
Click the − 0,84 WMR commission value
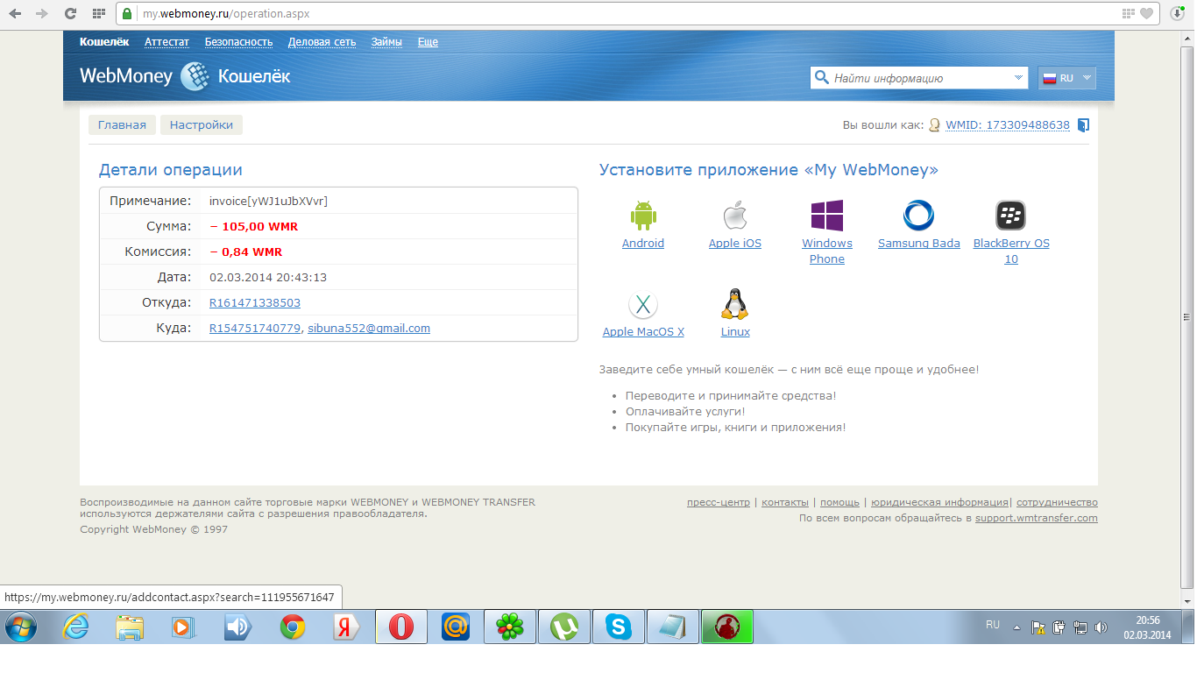click(x=245, y=252)
